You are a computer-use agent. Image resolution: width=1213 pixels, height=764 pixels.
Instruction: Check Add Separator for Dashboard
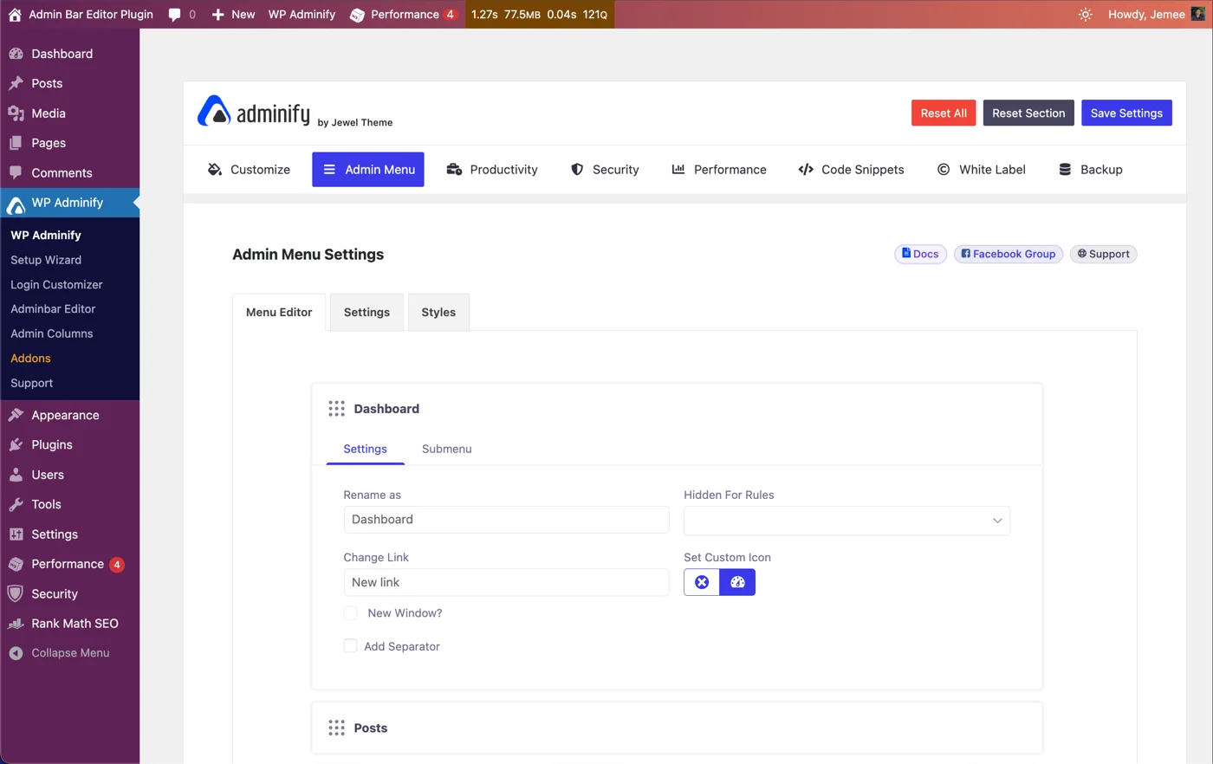pyautogui.click(x=350, y=645)
